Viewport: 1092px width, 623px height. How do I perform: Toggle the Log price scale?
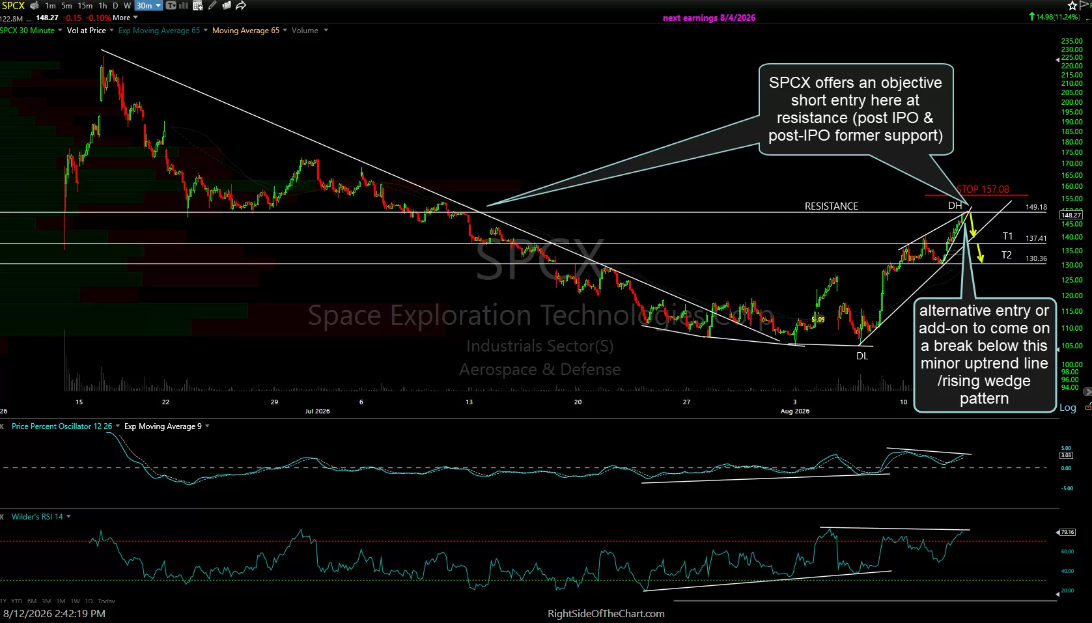pos(1068,408)
